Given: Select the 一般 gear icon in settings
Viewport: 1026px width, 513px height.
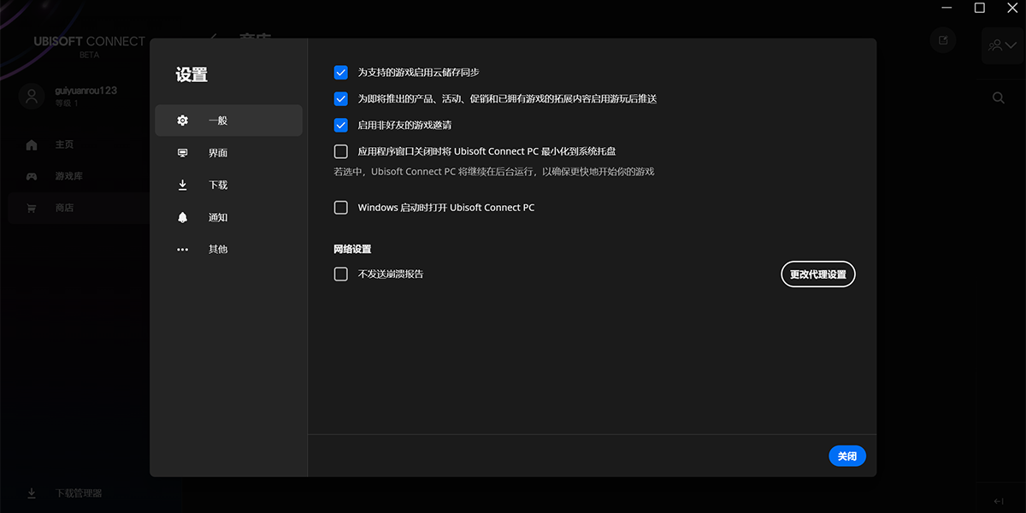Looking at the screenshot, I should pos(182,121).
